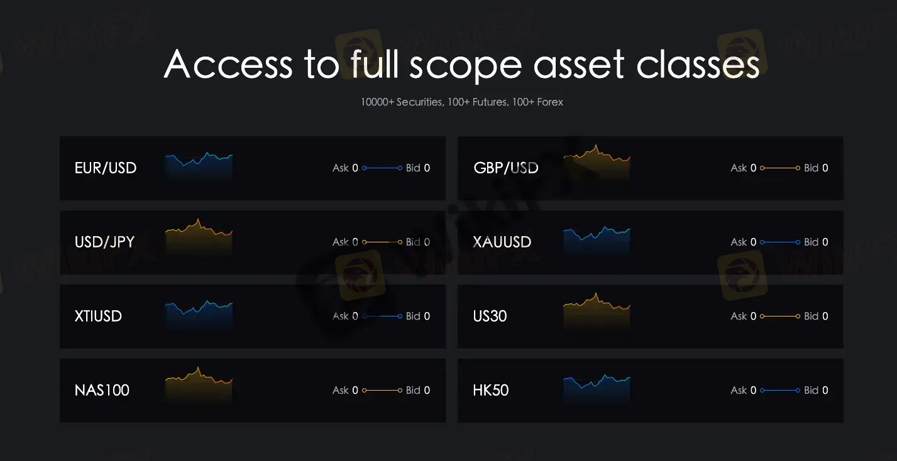Click the XTIUSD Ask price value
The image size is (897, 461).
pyautogui.click(x=355, y=317)
